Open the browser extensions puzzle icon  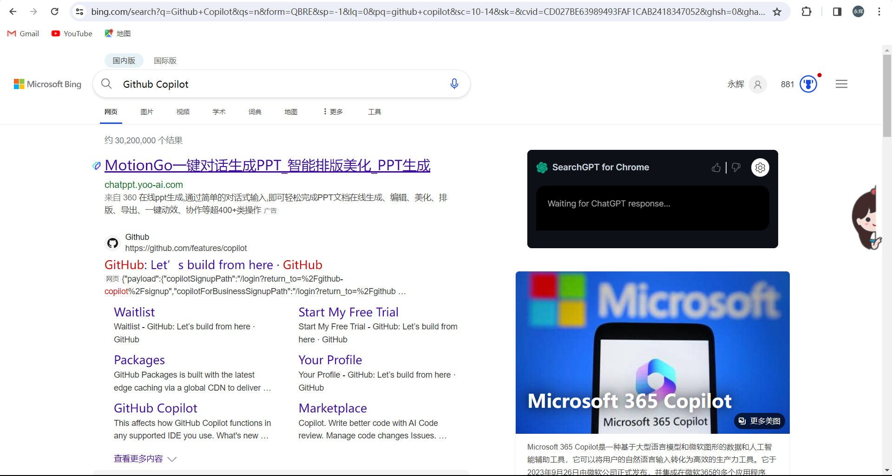pos(807,12)
